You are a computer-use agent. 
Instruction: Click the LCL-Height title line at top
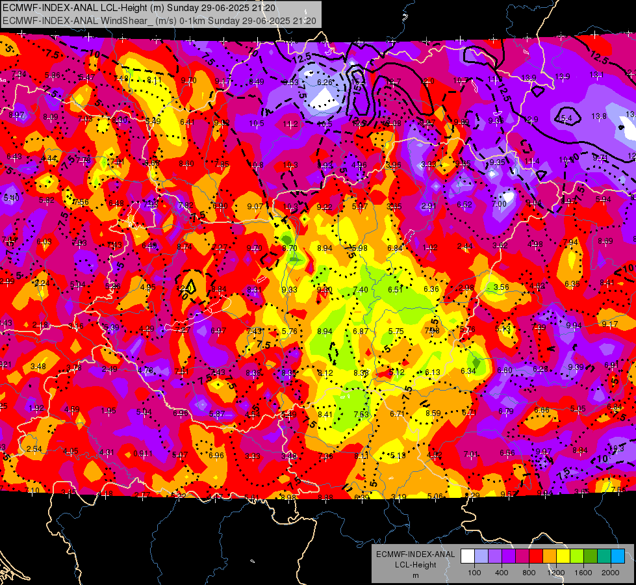coord(139,8)
